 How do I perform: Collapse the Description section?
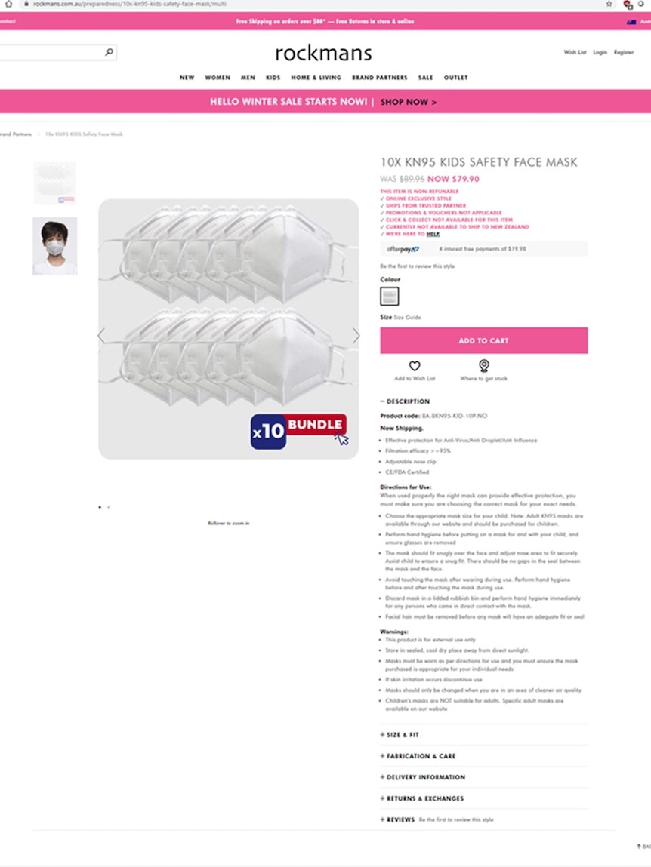405,401
